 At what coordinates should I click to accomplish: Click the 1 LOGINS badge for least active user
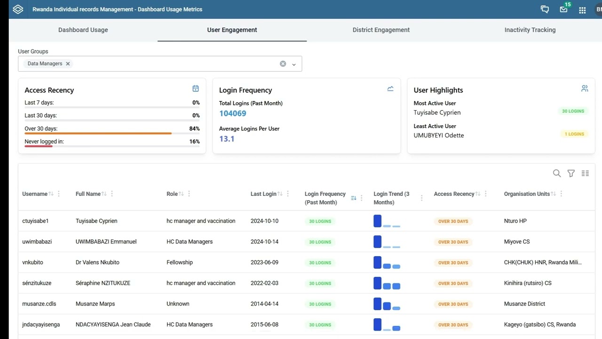[575, 134]
